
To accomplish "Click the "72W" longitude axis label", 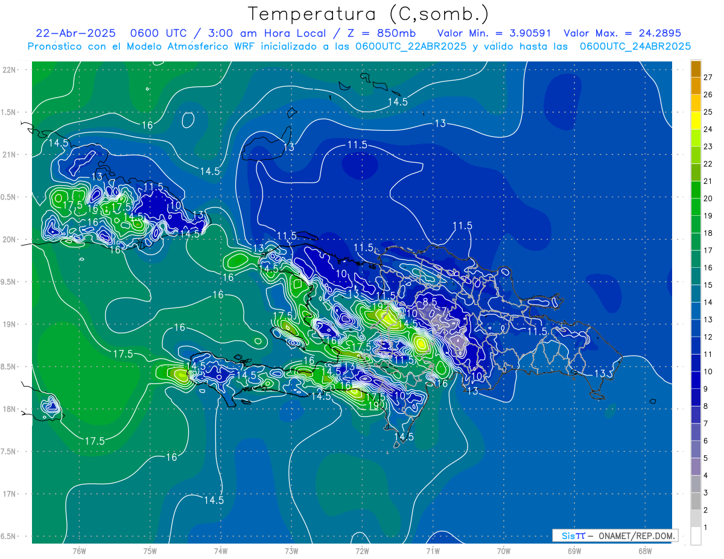I will point(362,551).
